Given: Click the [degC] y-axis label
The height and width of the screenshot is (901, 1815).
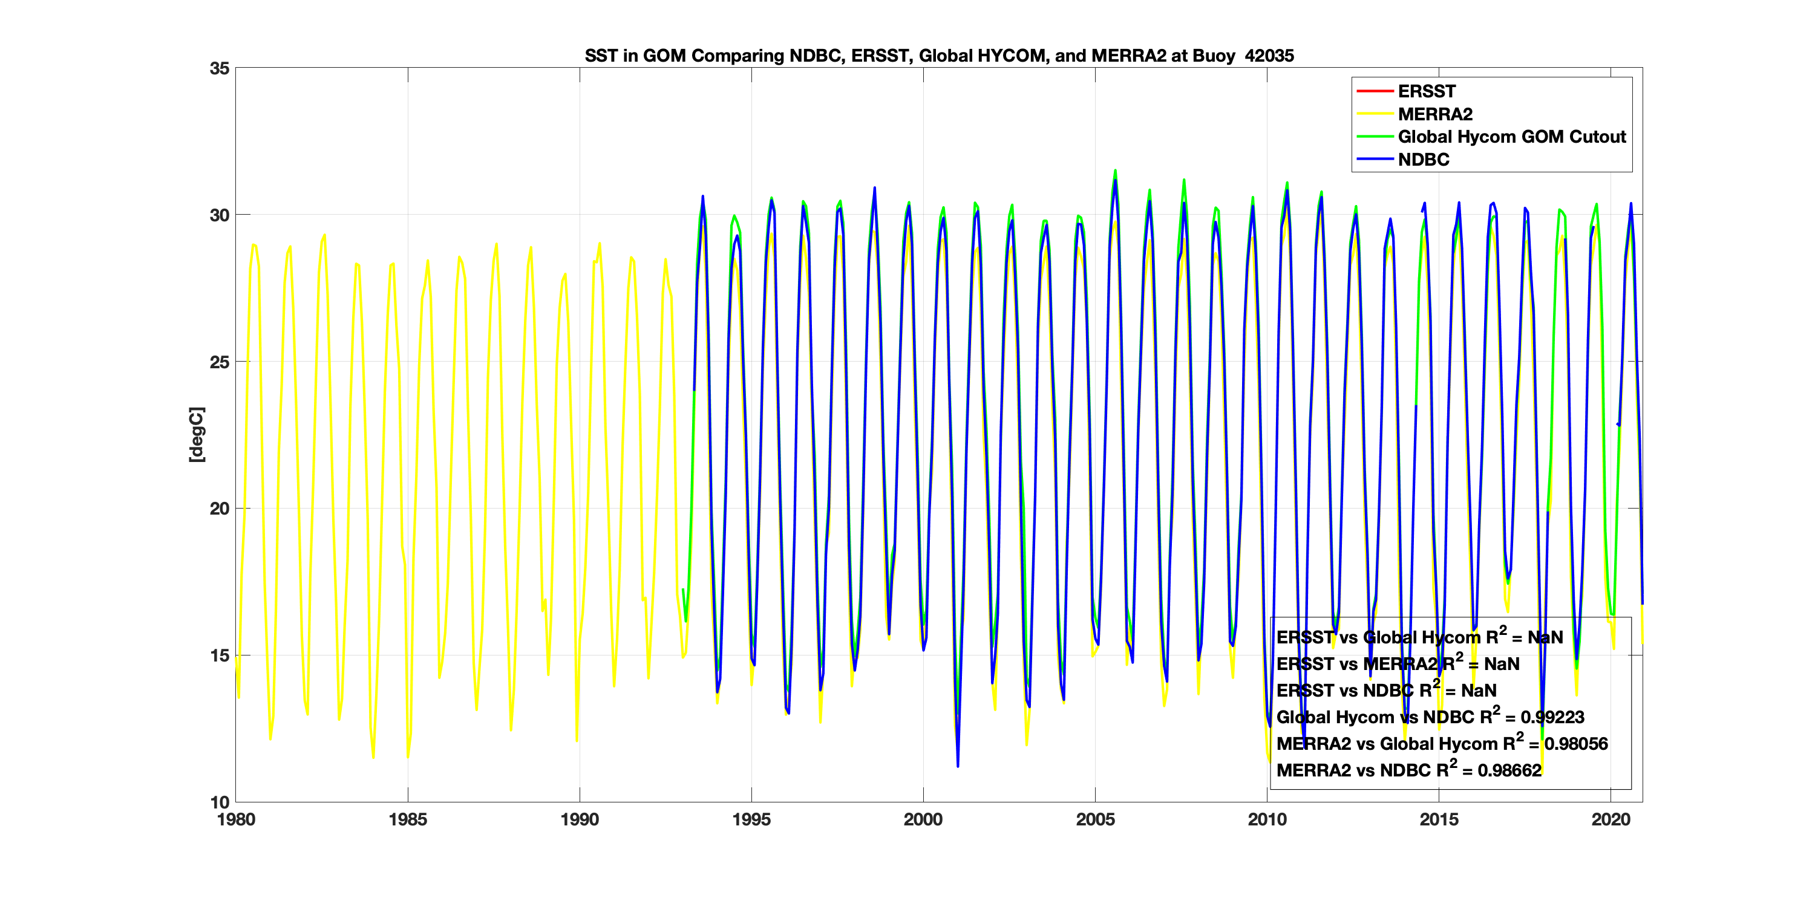Looking at the screenshot, I should coord(197,435).
